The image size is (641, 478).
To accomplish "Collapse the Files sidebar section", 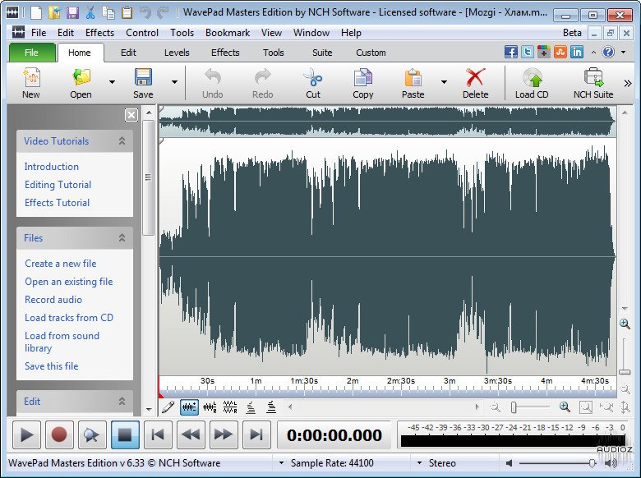I will click(122, 238).
